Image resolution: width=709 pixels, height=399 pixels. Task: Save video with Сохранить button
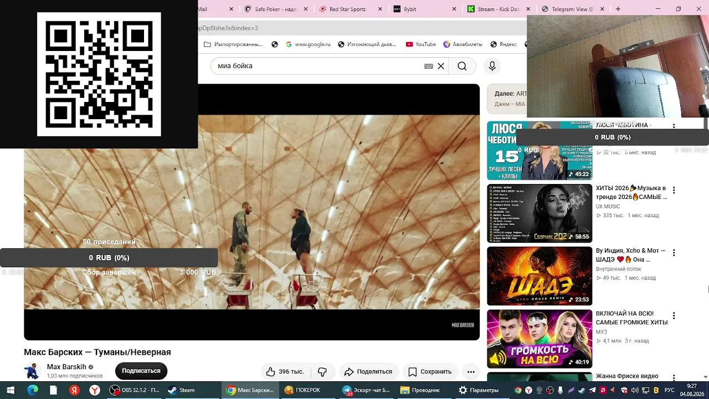pyautogui.click(x=430, y=371)
